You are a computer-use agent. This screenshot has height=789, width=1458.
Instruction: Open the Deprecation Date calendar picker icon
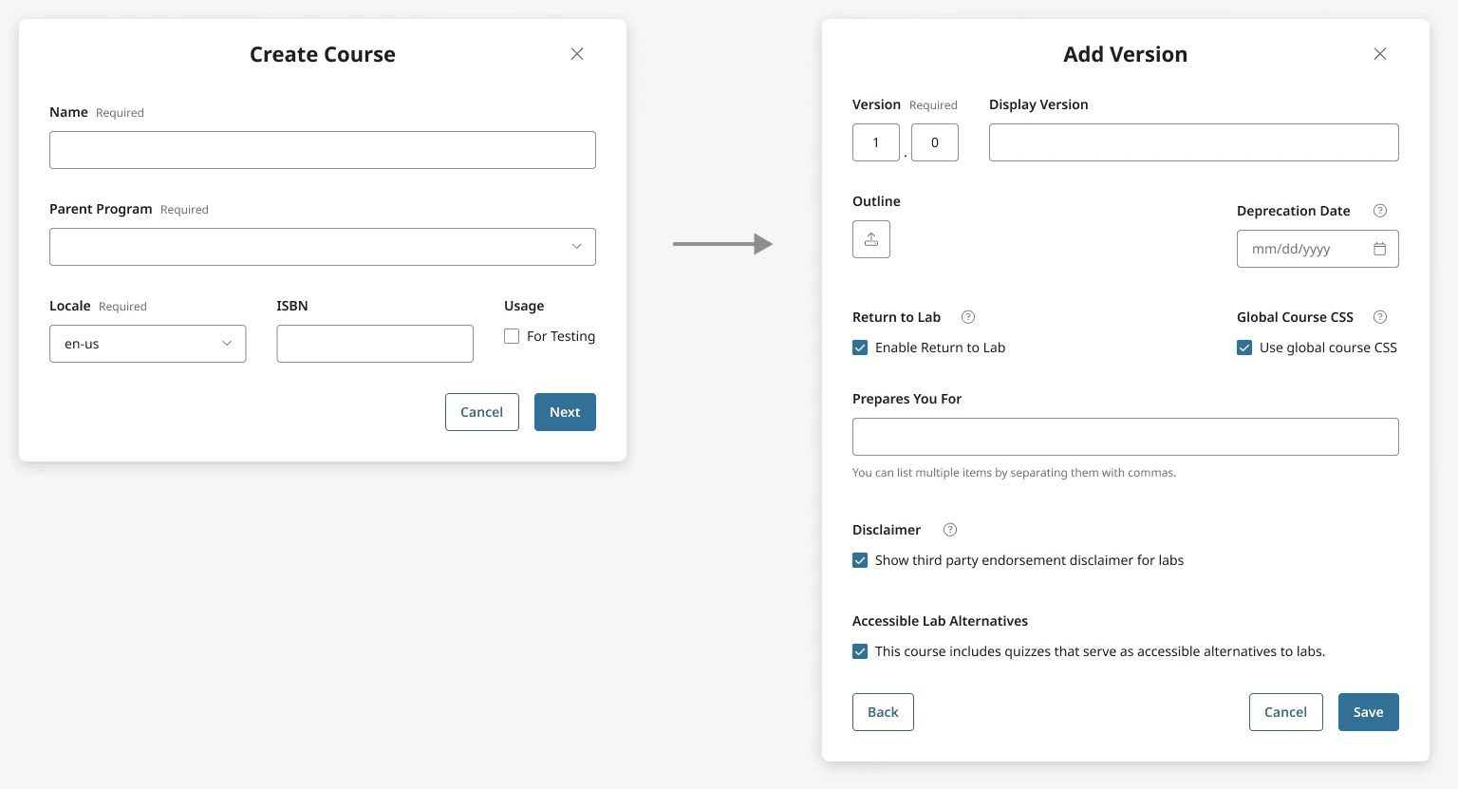click(1379, 249)
